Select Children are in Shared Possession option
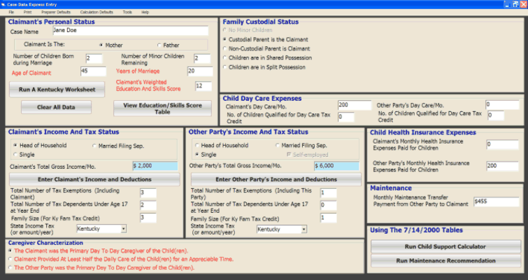 (x=225, y=58)
